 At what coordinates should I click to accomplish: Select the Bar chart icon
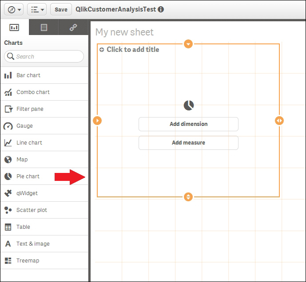click(8, 75)
